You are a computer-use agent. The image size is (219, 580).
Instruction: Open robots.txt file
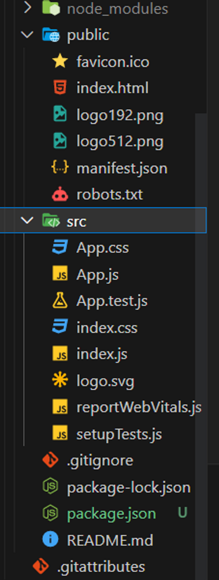click(x=109, y=195)
